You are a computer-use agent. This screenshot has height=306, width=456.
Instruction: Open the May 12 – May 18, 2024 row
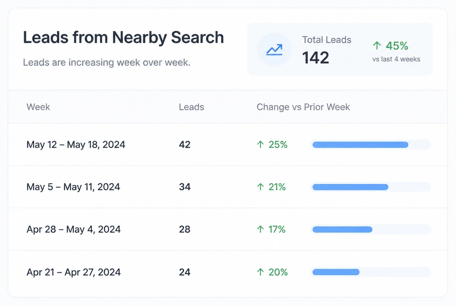[x=228, y=145]
